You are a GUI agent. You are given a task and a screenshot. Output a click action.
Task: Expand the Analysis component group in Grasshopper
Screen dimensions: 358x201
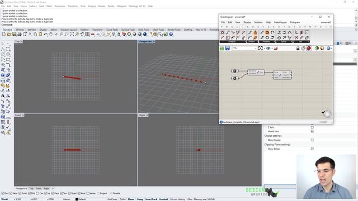coord(233,42)
